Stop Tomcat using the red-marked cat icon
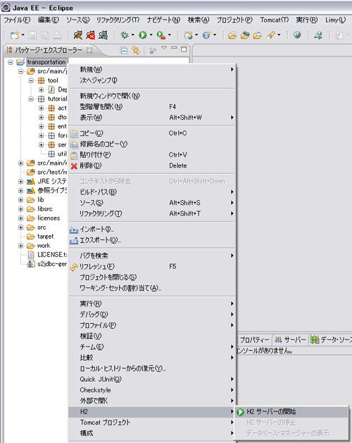The image size is (352, 443). pos(91,35)
